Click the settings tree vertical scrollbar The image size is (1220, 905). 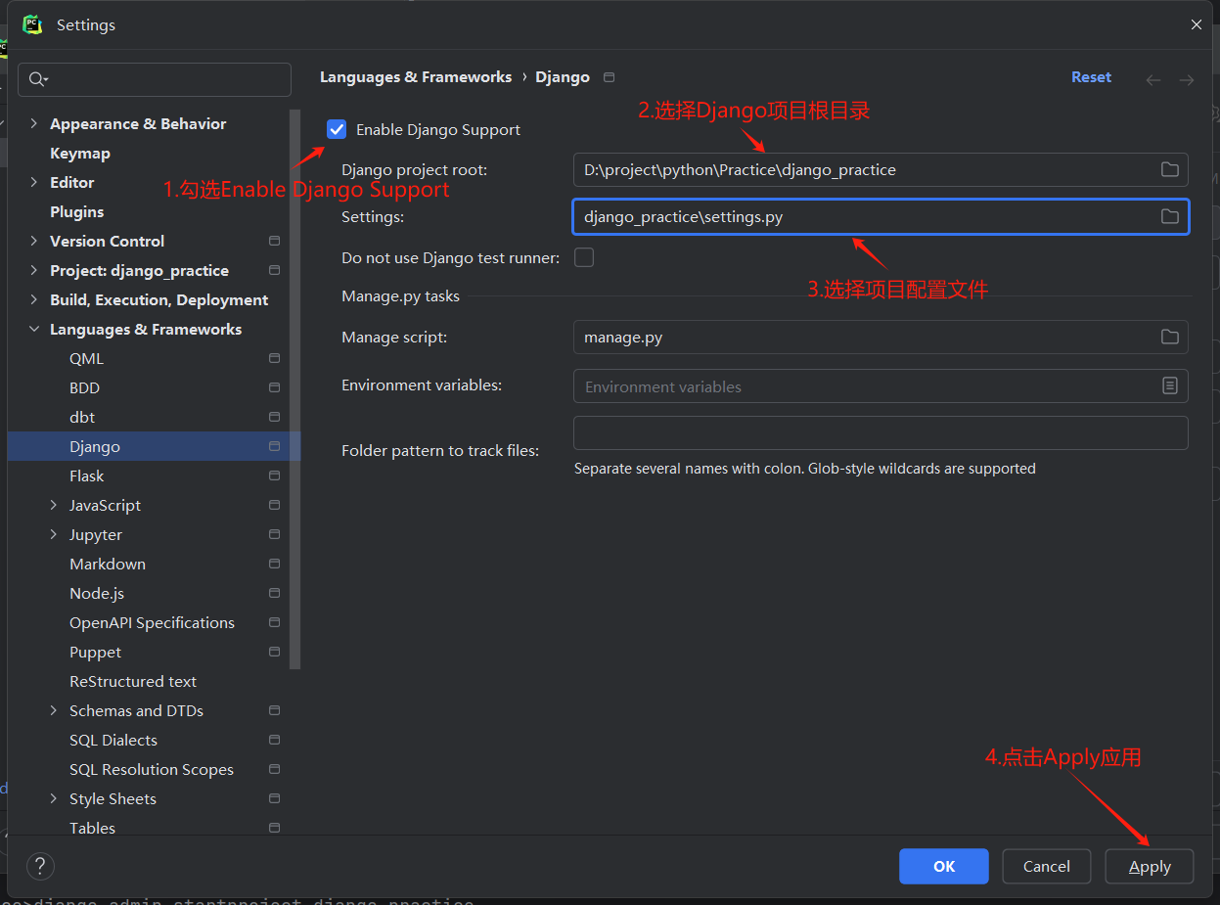295,389
